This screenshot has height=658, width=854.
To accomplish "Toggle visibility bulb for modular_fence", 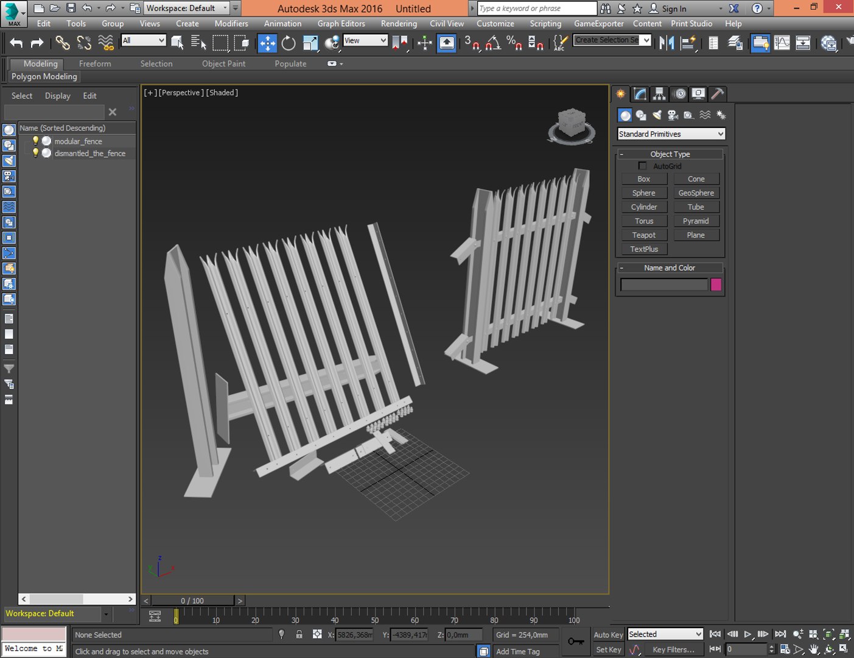I will coord(35,141).
